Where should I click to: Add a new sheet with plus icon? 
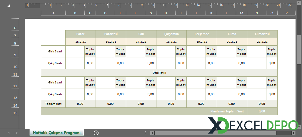96,133
